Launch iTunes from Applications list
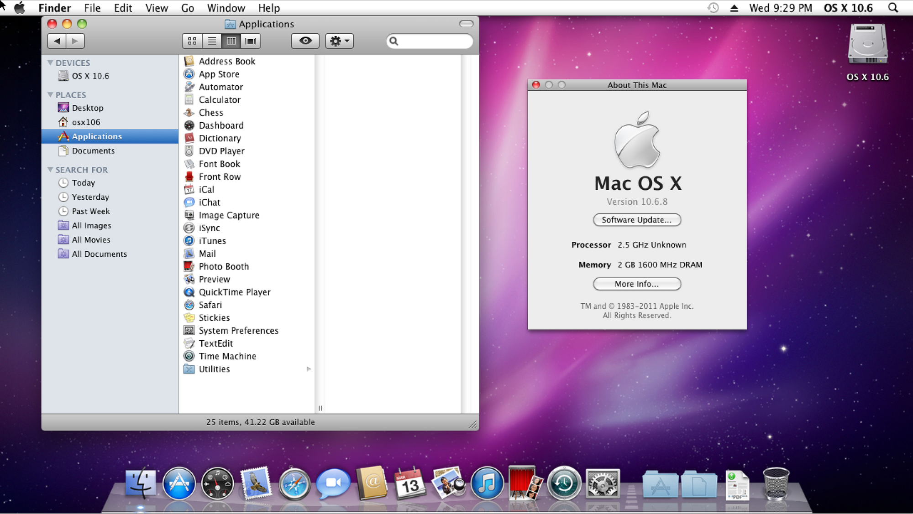 click(x=212, y=241)
